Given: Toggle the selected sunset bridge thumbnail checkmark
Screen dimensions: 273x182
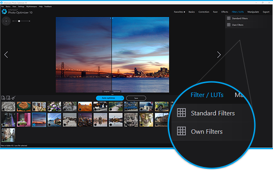Looking at the screenshot, I should [35, 124].
